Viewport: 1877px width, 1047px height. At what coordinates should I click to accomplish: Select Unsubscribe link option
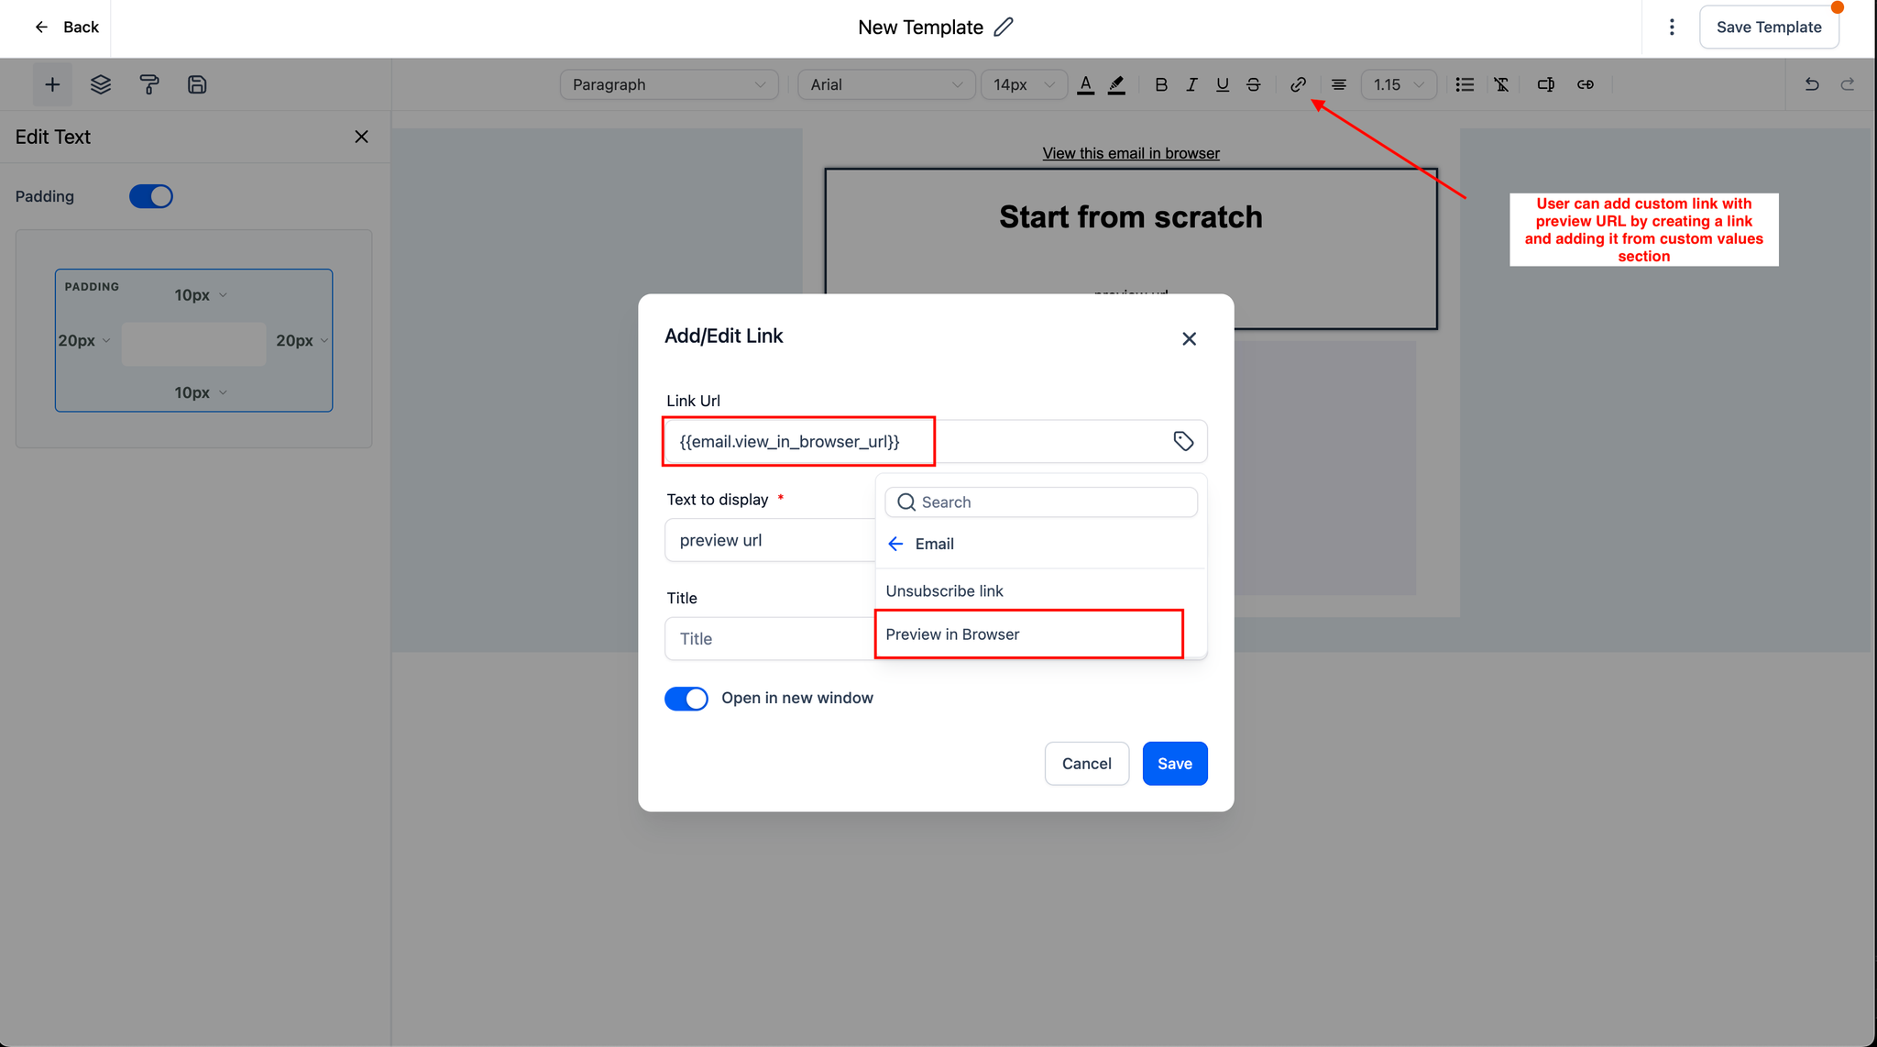coord(944,590)
